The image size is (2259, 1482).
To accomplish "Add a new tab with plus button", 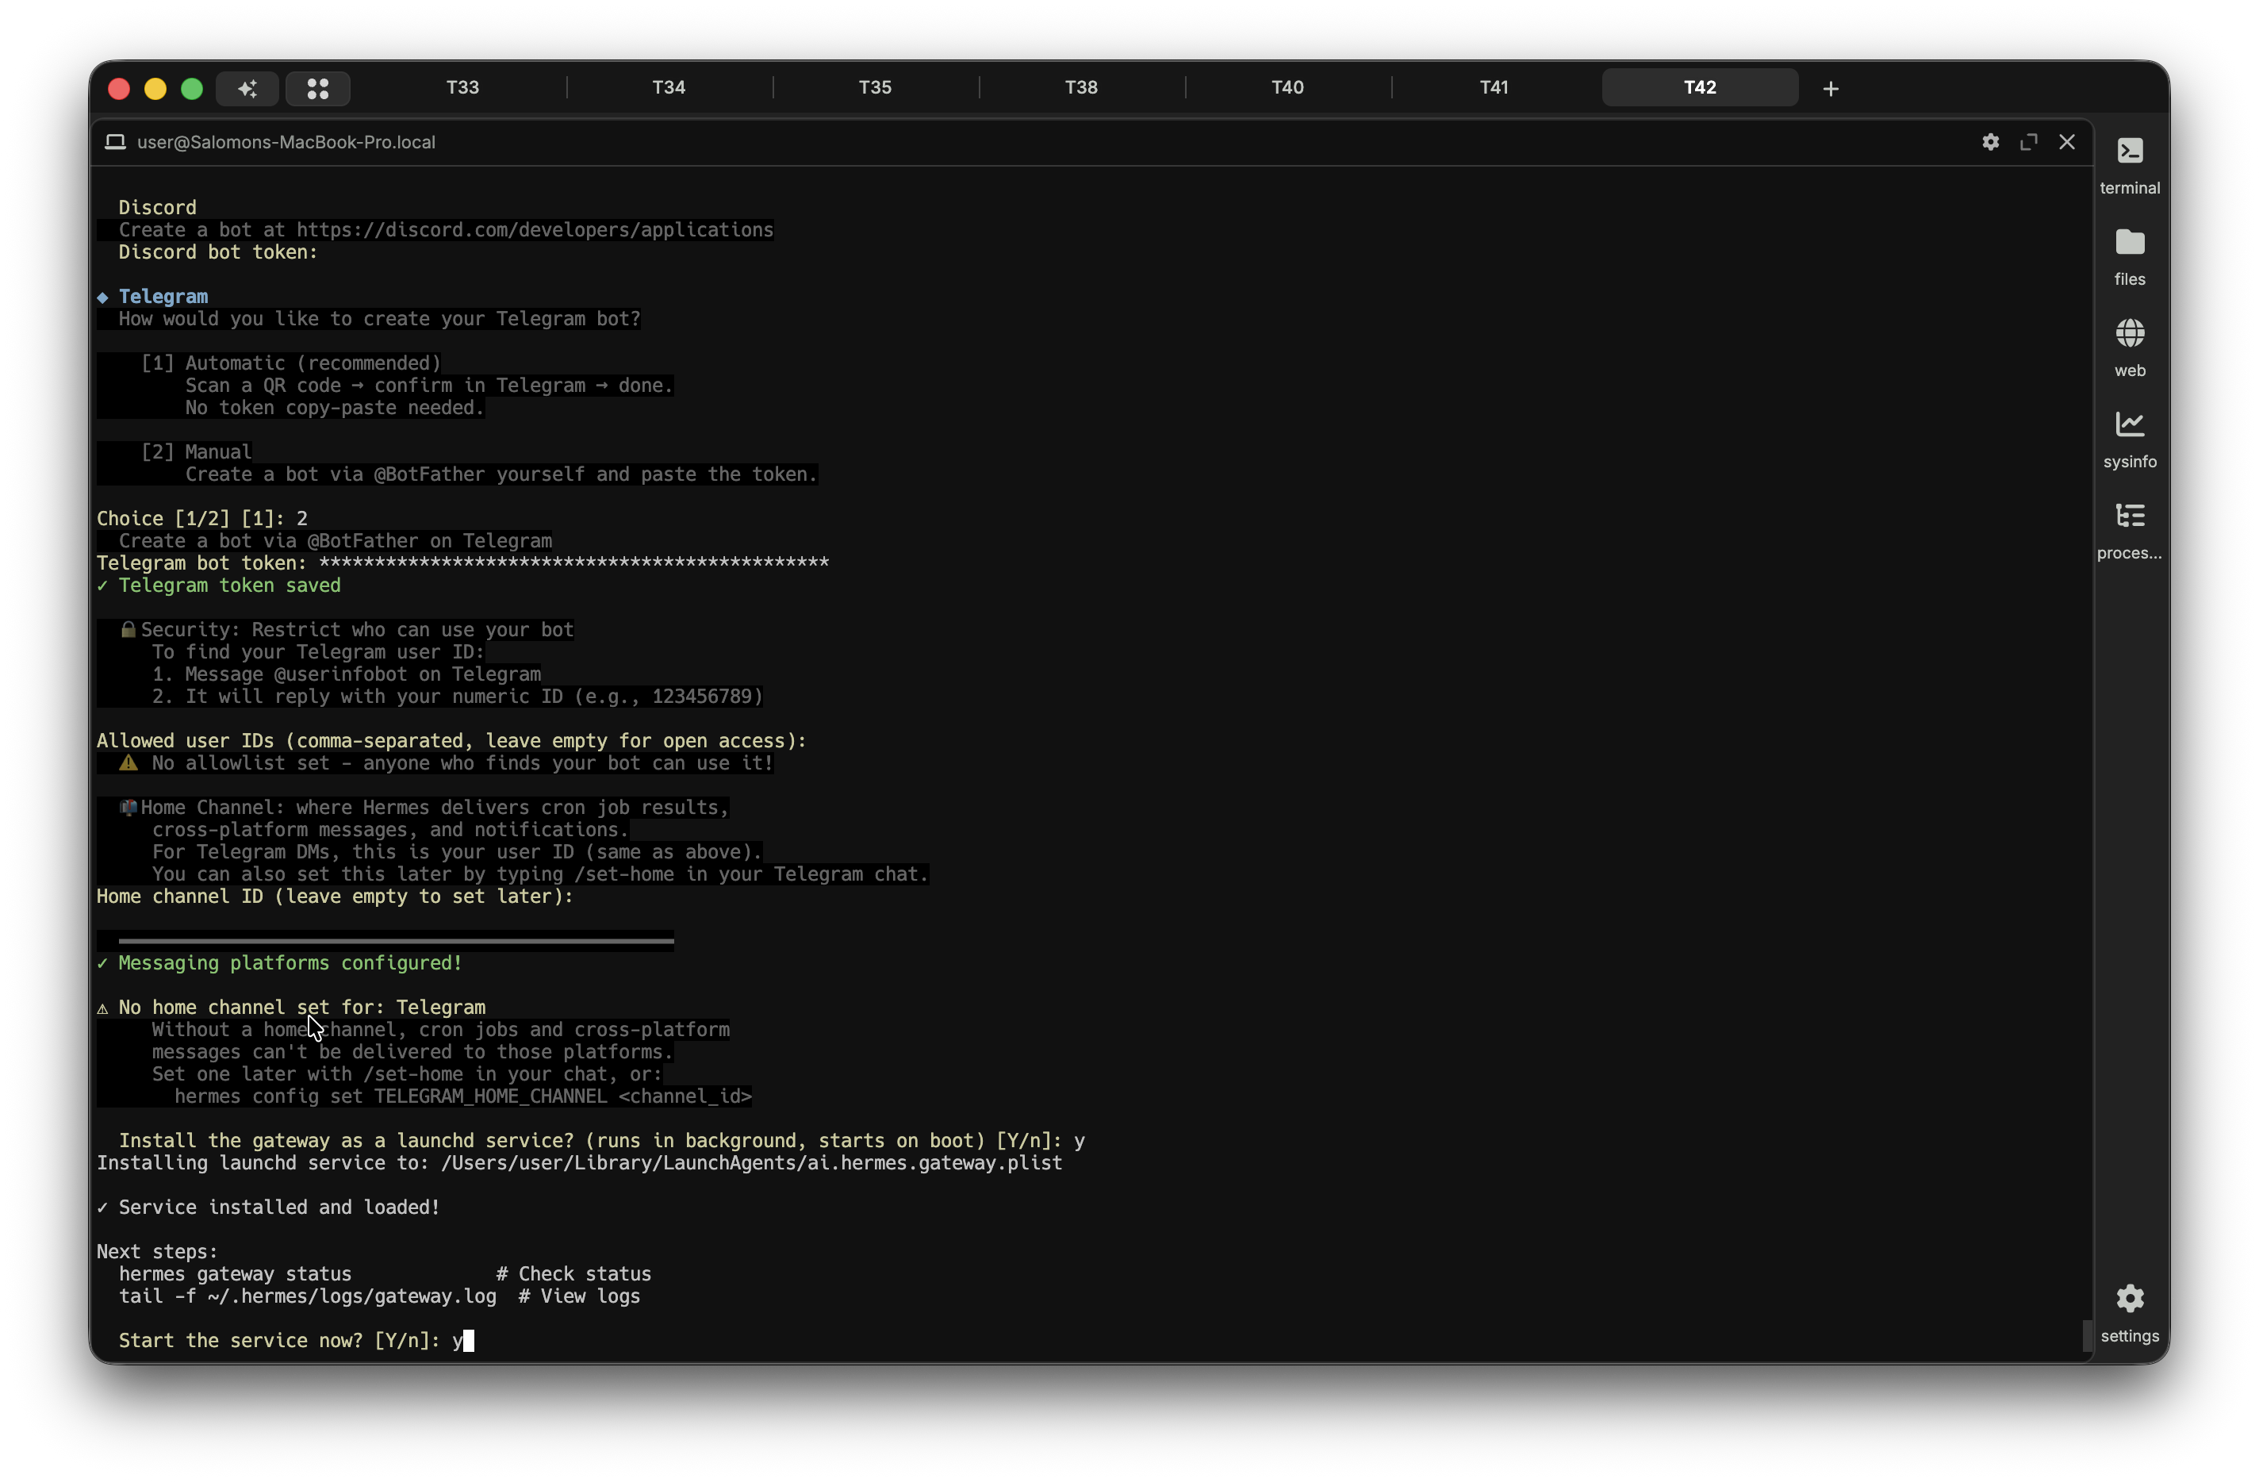I will click(1830, 88).
